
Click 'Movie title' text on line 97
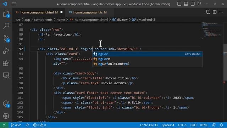point(117,78)
